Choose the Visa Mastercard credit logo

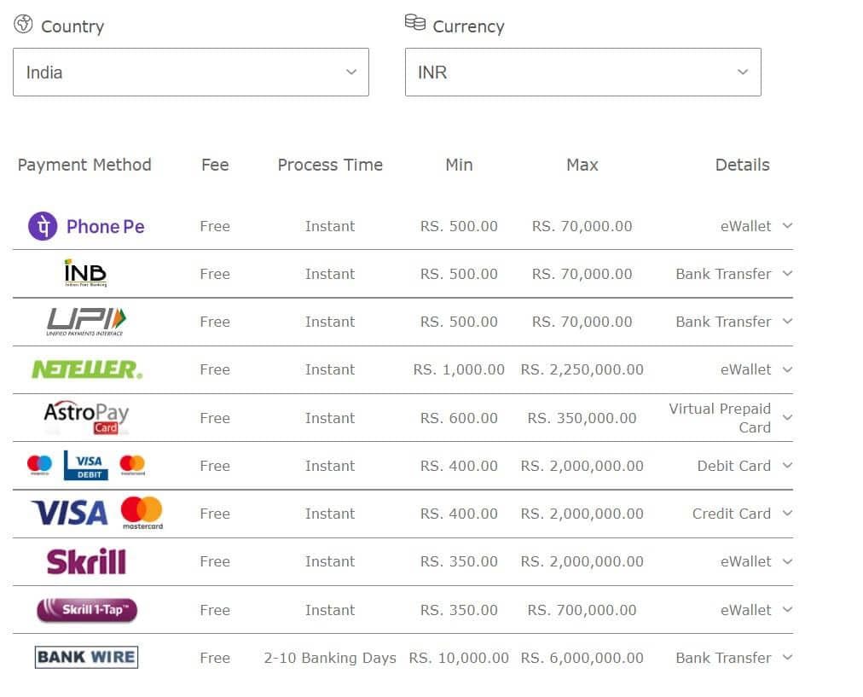(96, 513)
